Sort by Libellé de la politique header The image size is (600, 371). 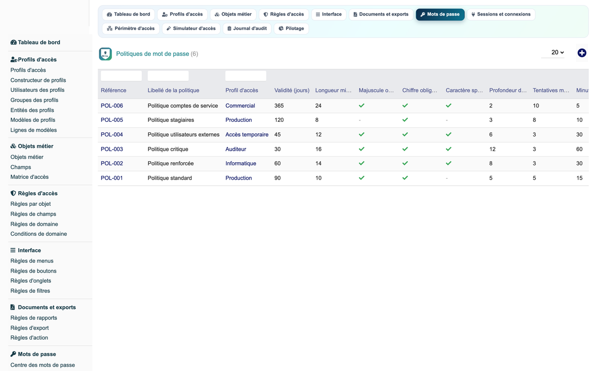173,90
